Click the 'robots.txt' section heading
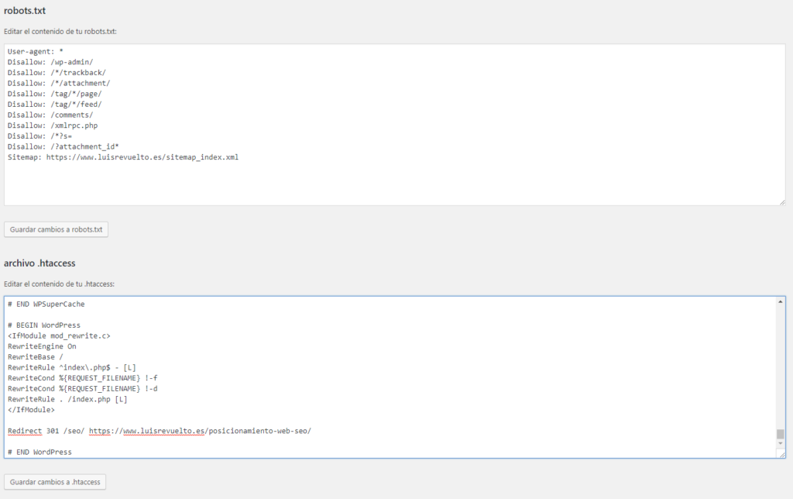Image resolution: width=793 pixels, height=499 pixels. click(25, 11)
